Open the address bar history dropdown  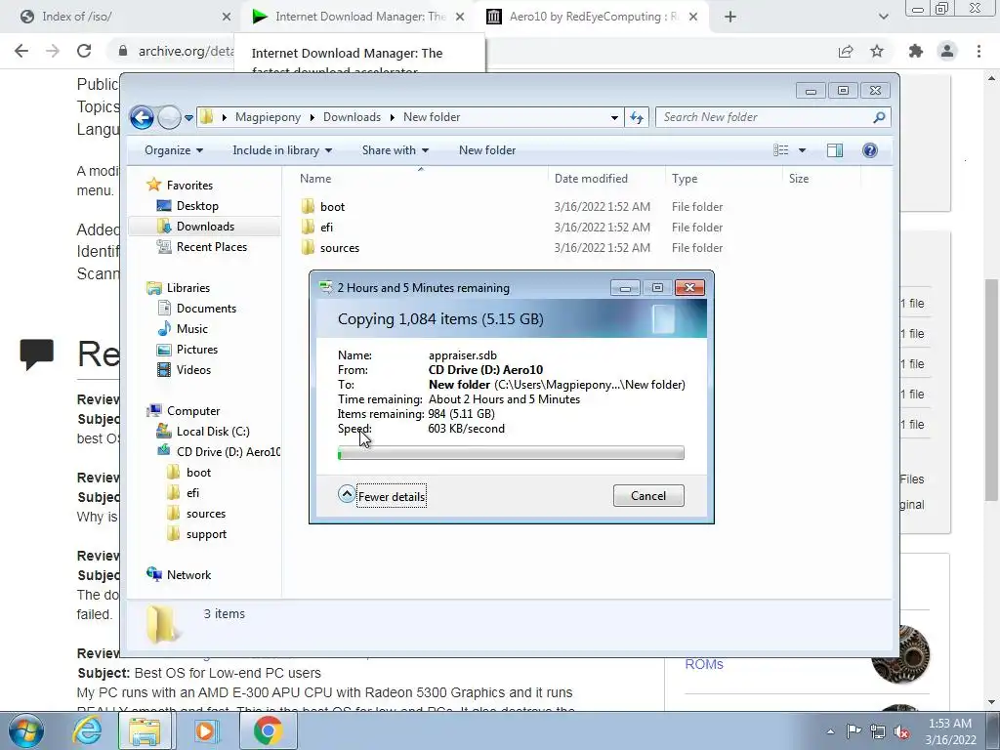[x=614, y=118]
